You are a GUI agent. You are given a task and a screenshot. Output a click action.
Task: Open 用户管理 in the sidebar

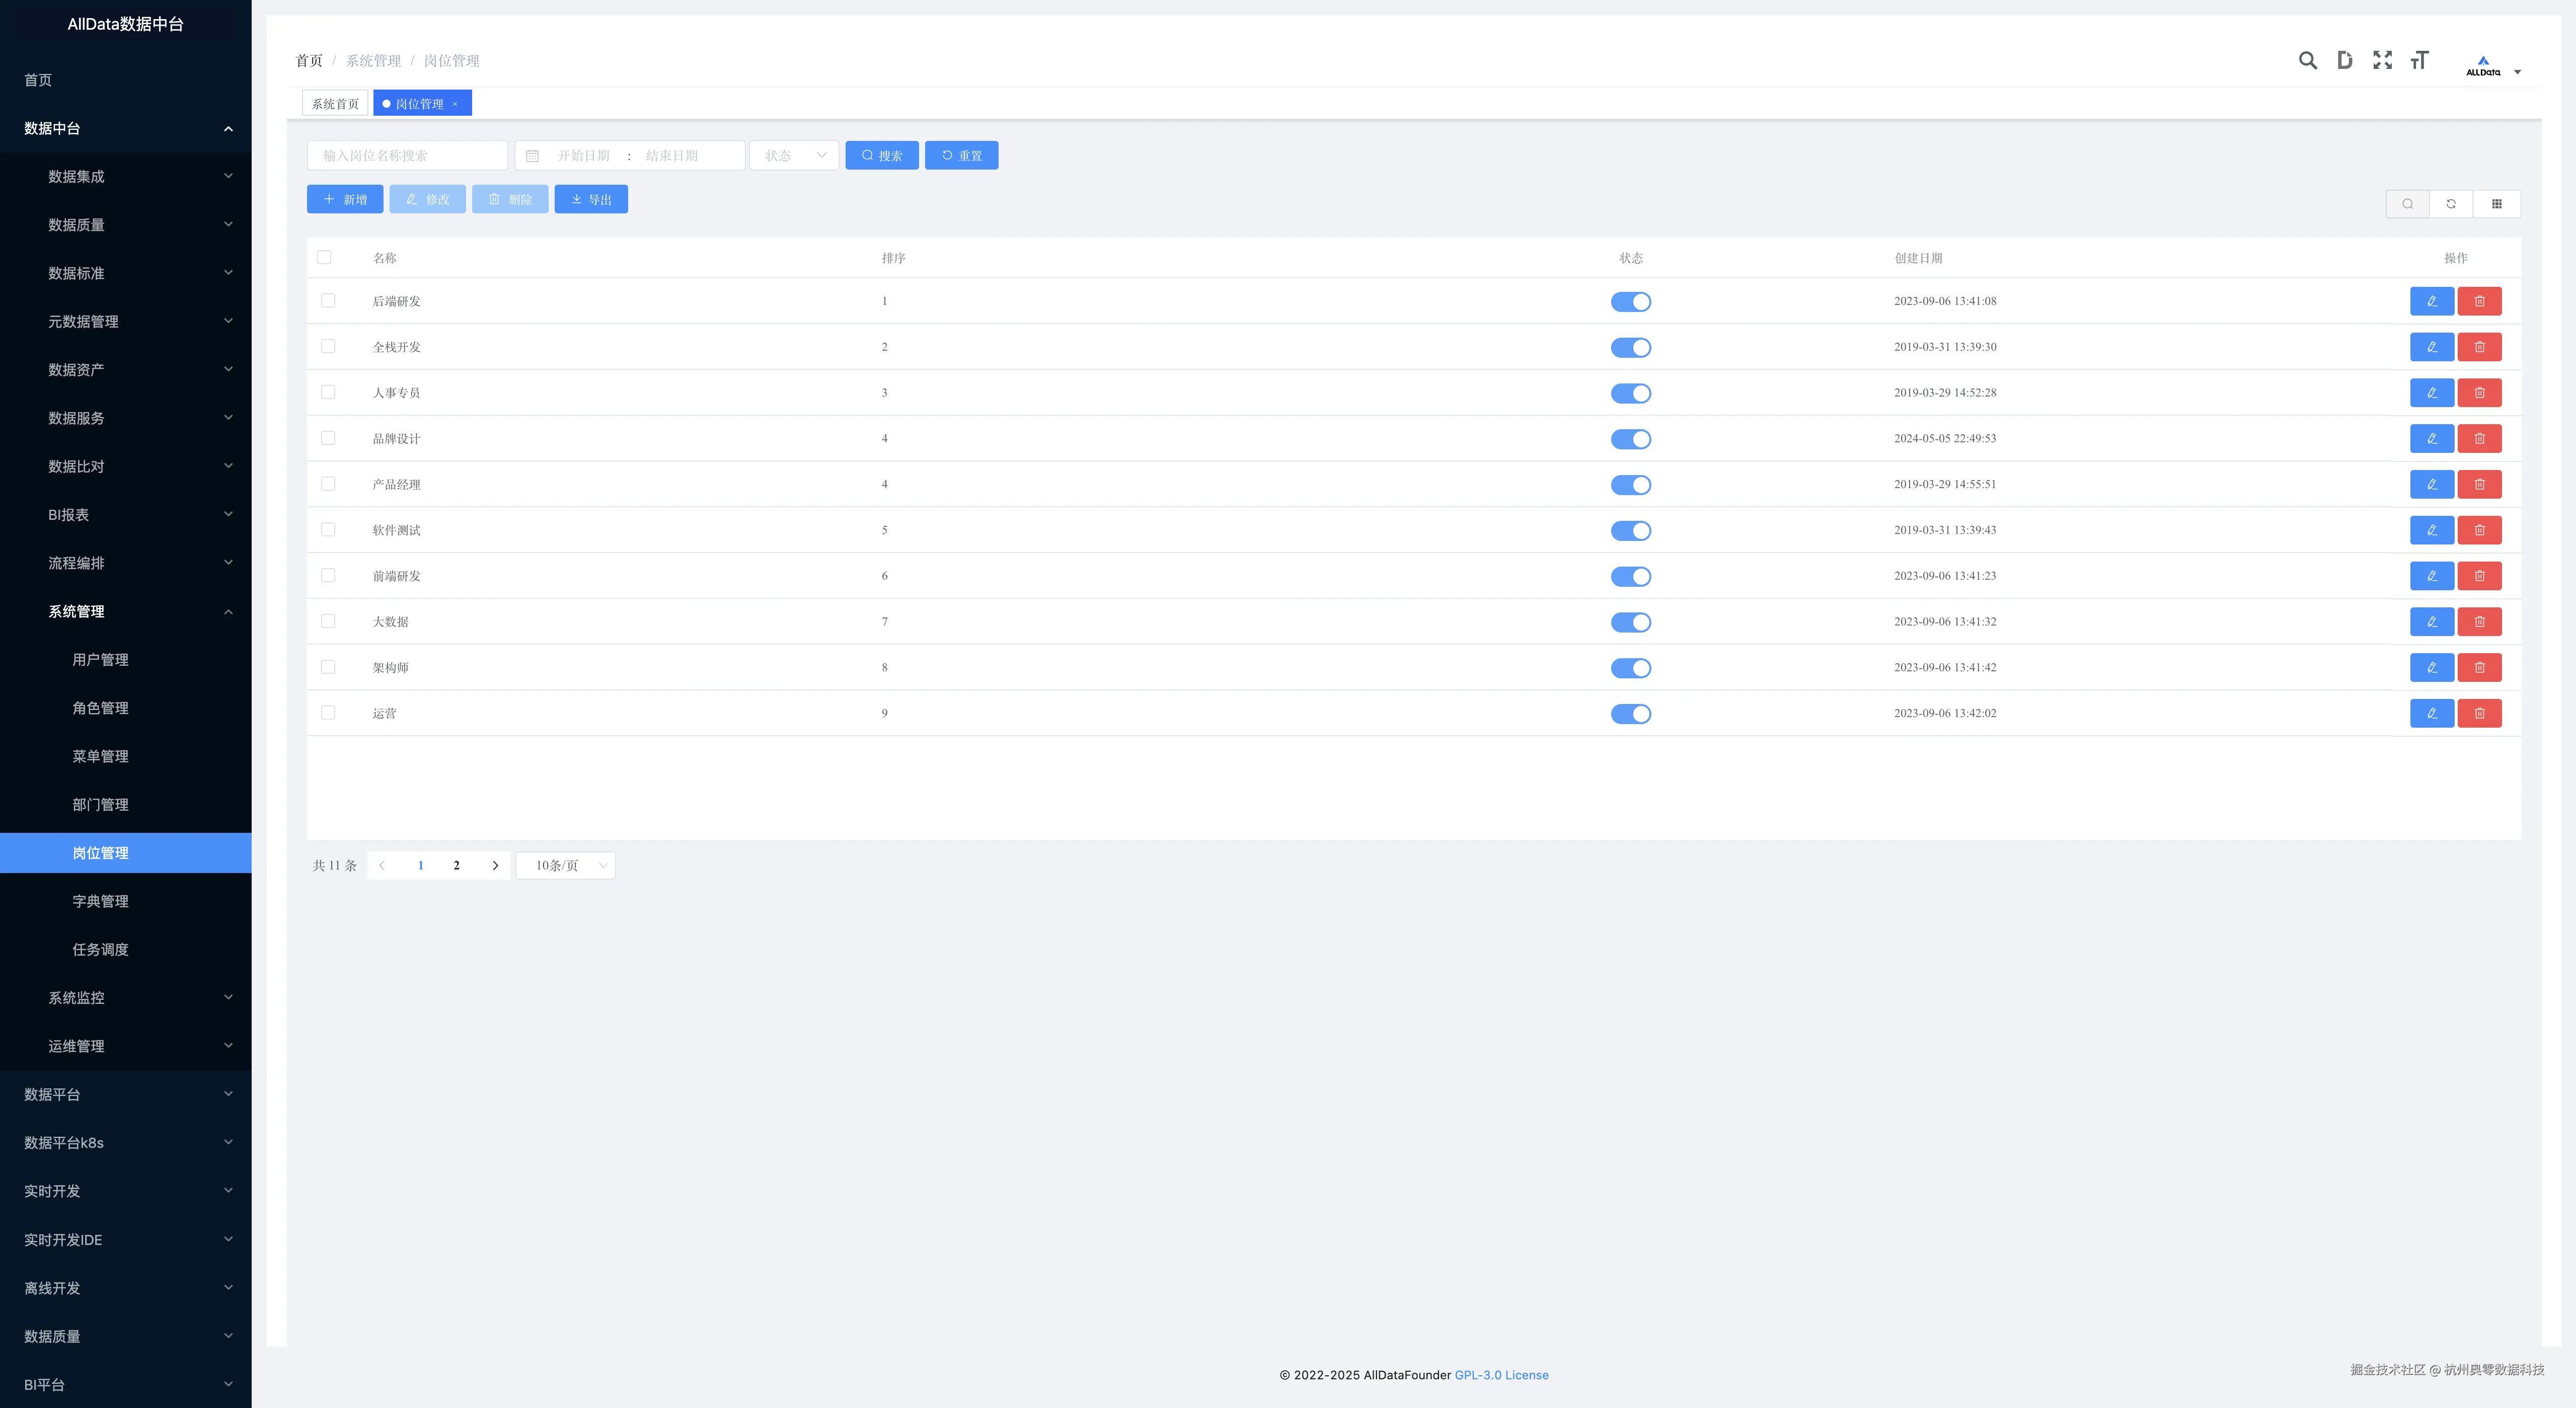(100, 659)
